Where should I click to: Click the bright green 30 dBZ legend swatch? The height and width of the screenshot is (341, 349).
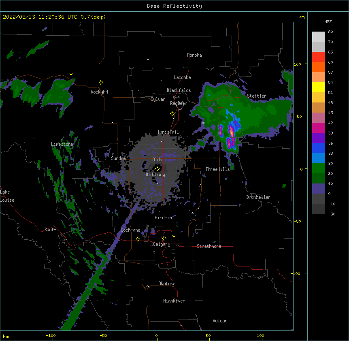pyautogui.click(x=318, y=168)
